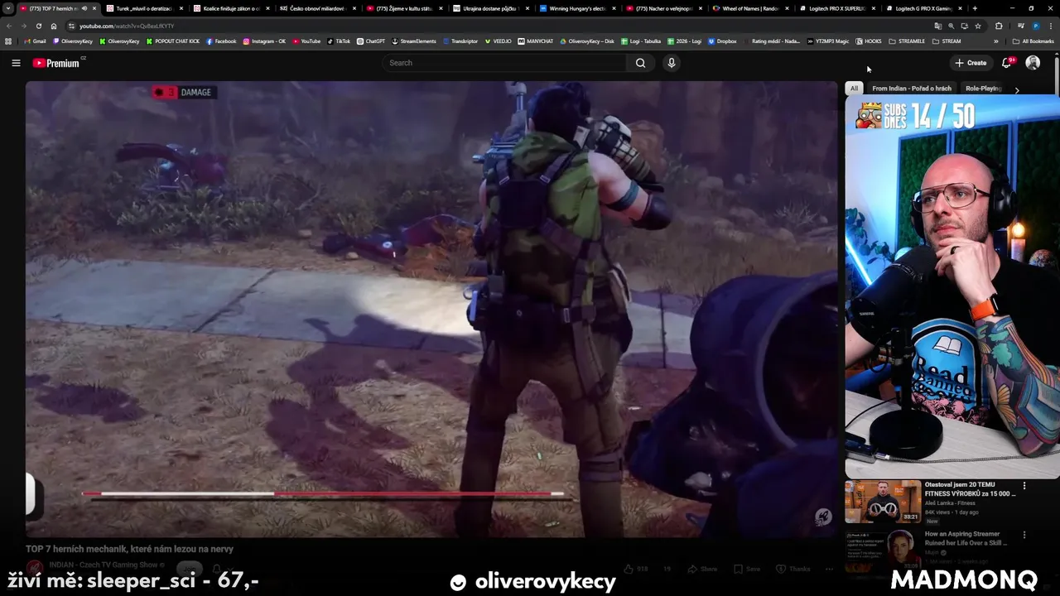Close the Wheel of Names tab
The height and width of the screenshot is (596, 1060).
pyautogui.click(x=786, y=8)
